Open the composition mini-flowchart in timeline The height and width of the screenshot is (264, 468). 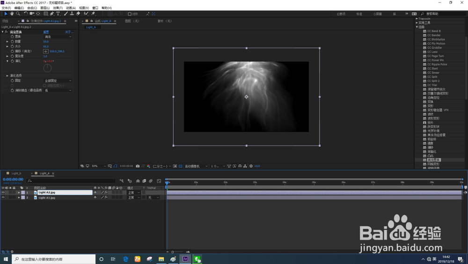[122, 181]
